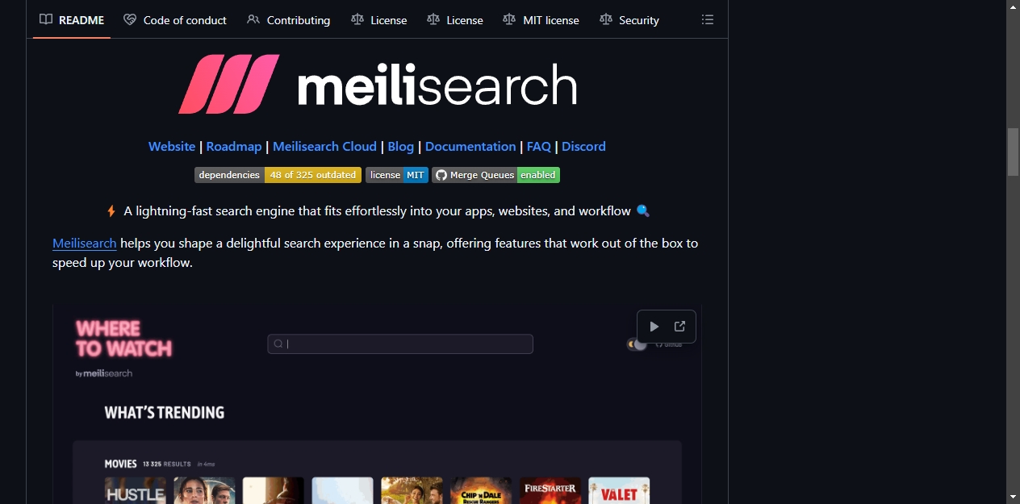Click the Security scales icon

point(606,20)
